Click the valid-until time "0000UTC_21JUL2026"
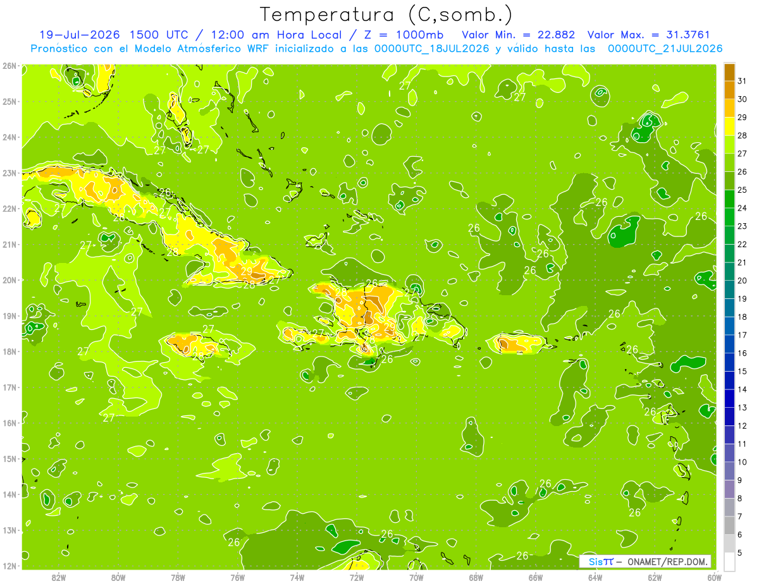The image size is (759, 586). (665, 49)
